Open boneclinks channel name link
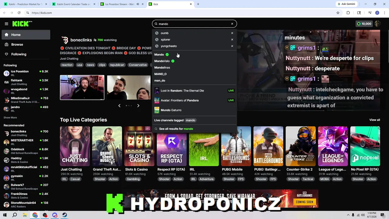This screenshot has width=389, height=219. click(x=81, y=40)
